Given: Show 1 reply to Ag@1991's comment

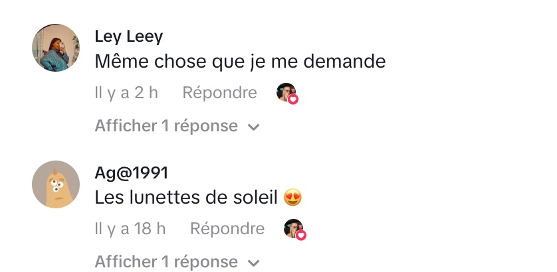Looking at the screenshot, I should coord(166,262).
